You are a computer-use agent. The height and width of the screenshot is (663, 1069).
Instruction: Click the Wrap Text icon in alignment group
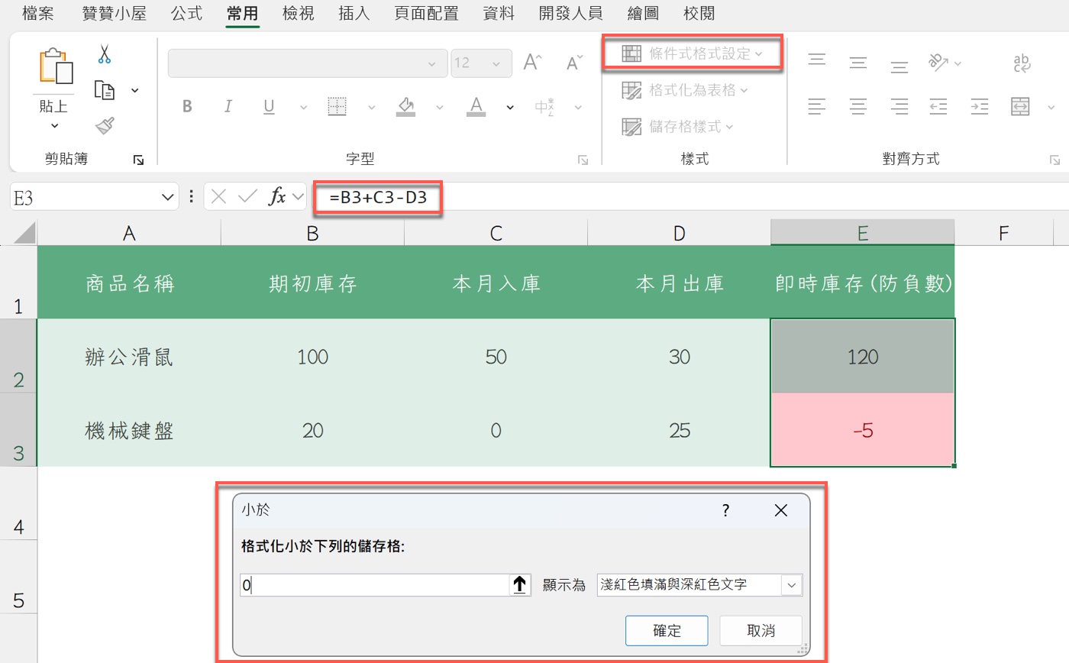[x=1022, y=63]
